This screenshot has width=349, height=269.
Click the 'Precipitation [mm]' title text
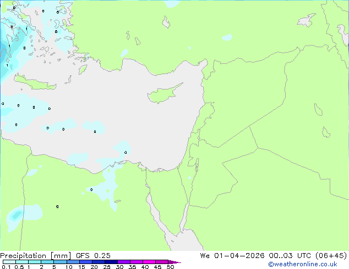tap(35, 256)
